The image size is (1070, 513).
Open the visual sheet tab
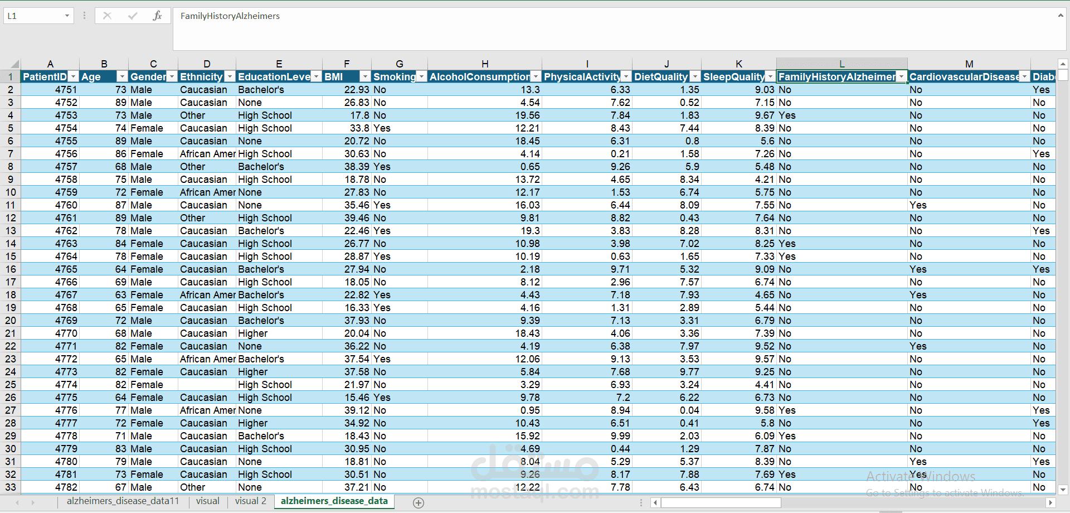(207, 501)
